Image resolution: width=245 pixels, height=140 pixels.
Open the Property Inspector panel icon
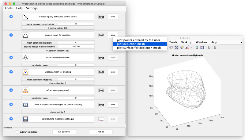tap(215, 48)
